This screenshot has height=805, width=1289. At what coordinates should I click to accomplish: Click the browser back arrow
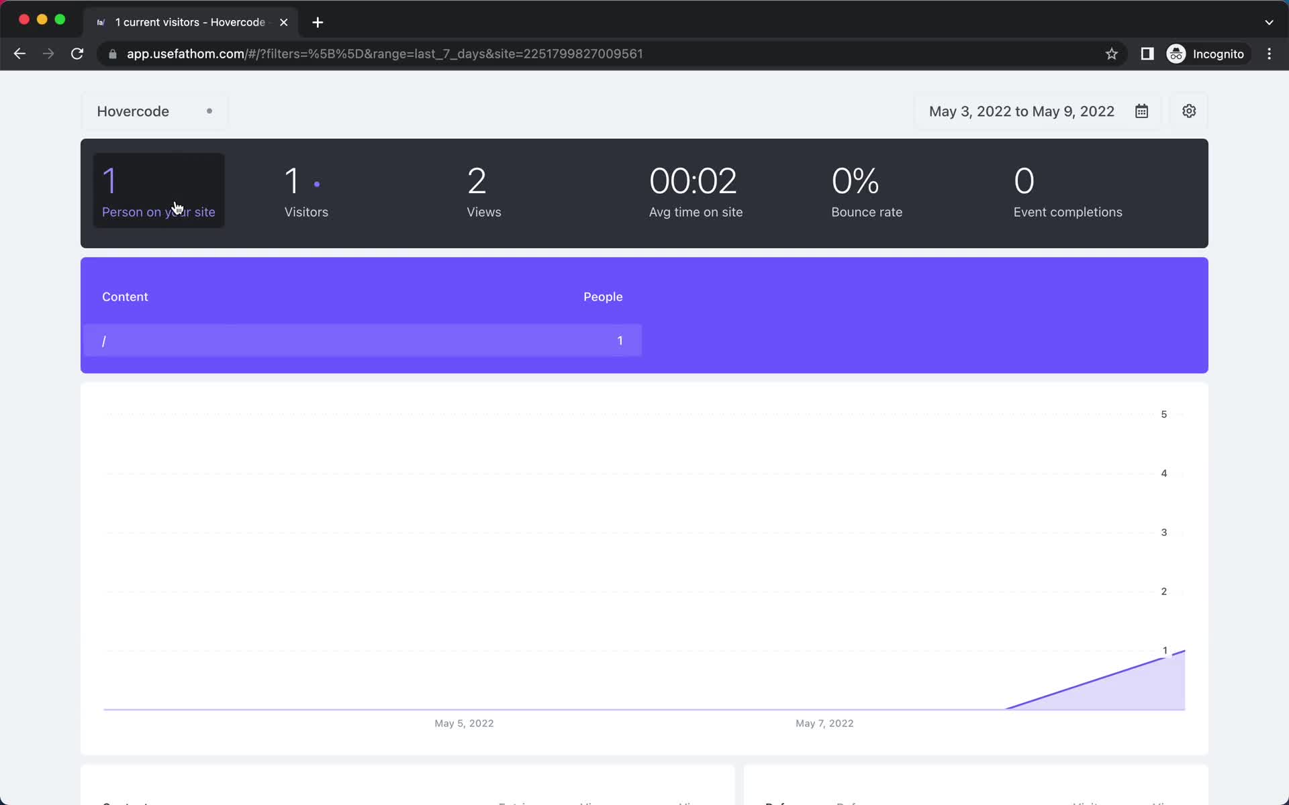pyautogui.click(x=19, y=54)
